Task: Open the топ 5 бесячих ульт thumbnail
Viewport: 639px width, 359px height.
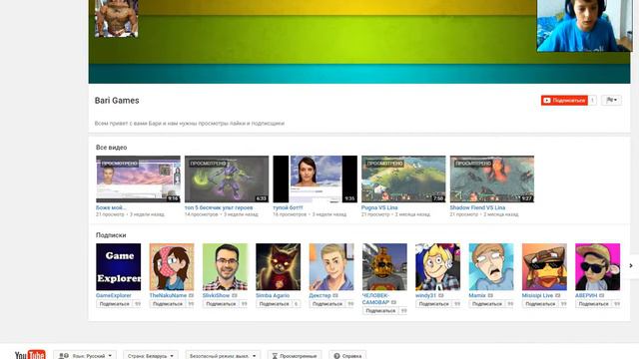Action: point(227,179)
